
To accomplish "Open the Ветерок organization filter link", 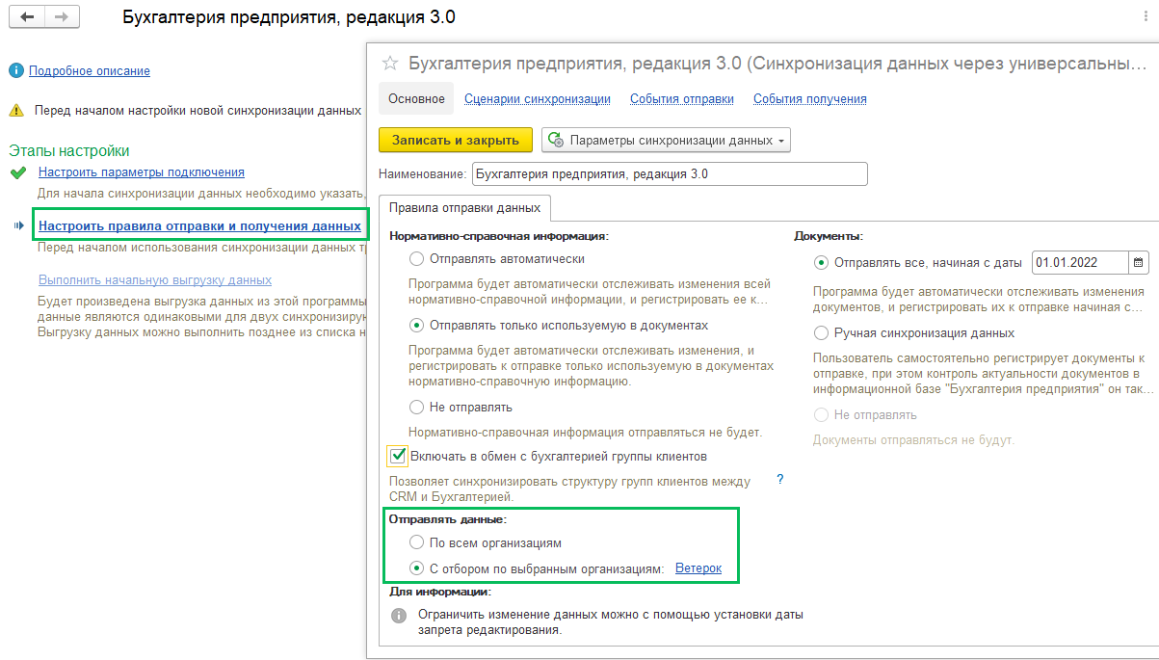I will [x=698, y=568].
